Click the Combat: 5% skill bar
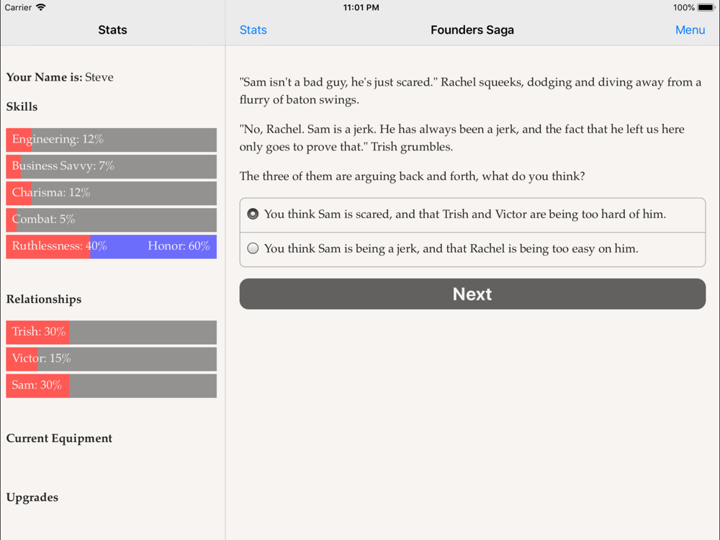Image resolution: width=720 pixels, height=540 pixels. pos(111,220)
